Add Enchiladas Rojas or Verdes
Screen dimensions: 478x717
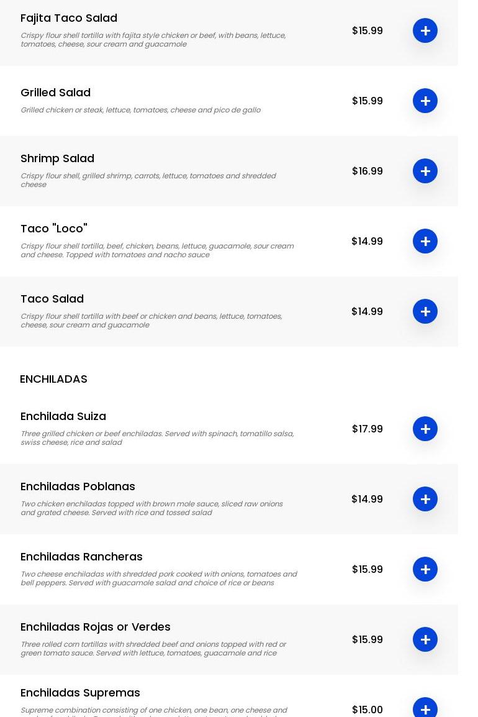tap(425, 639)
